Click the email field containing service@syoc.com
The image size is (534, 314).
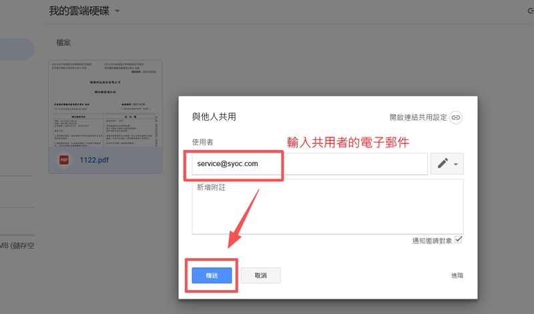310,163
